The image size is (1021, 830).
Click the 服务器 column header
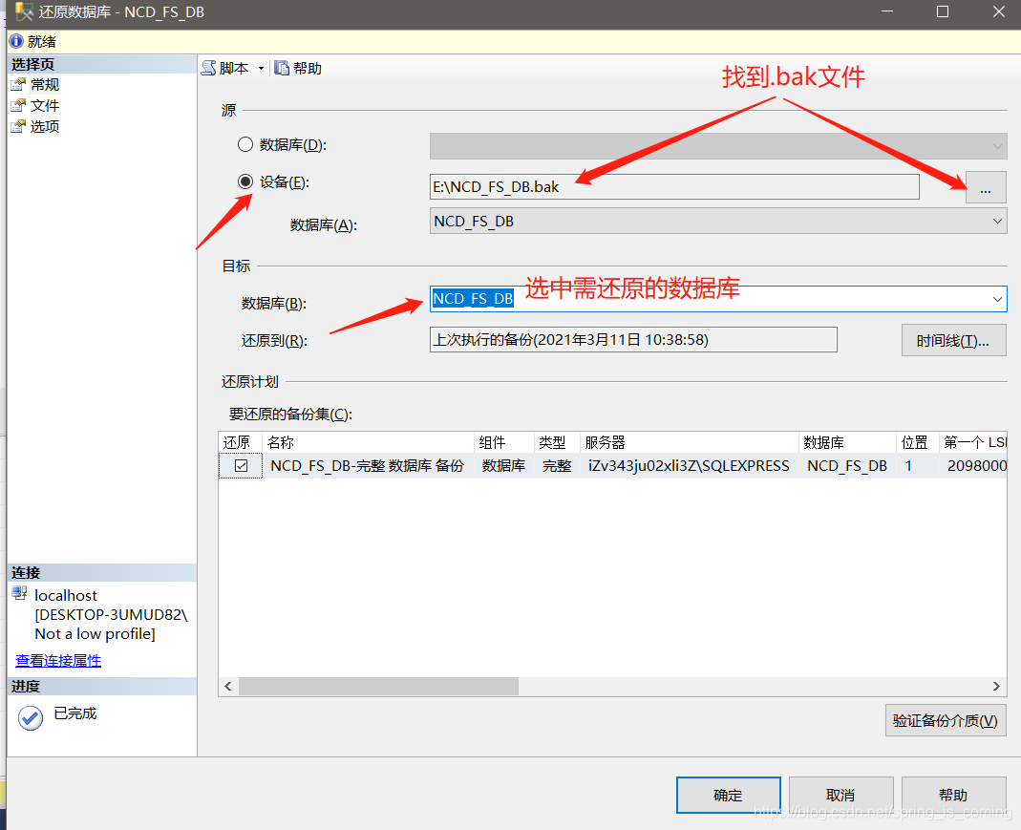point(689,442)
